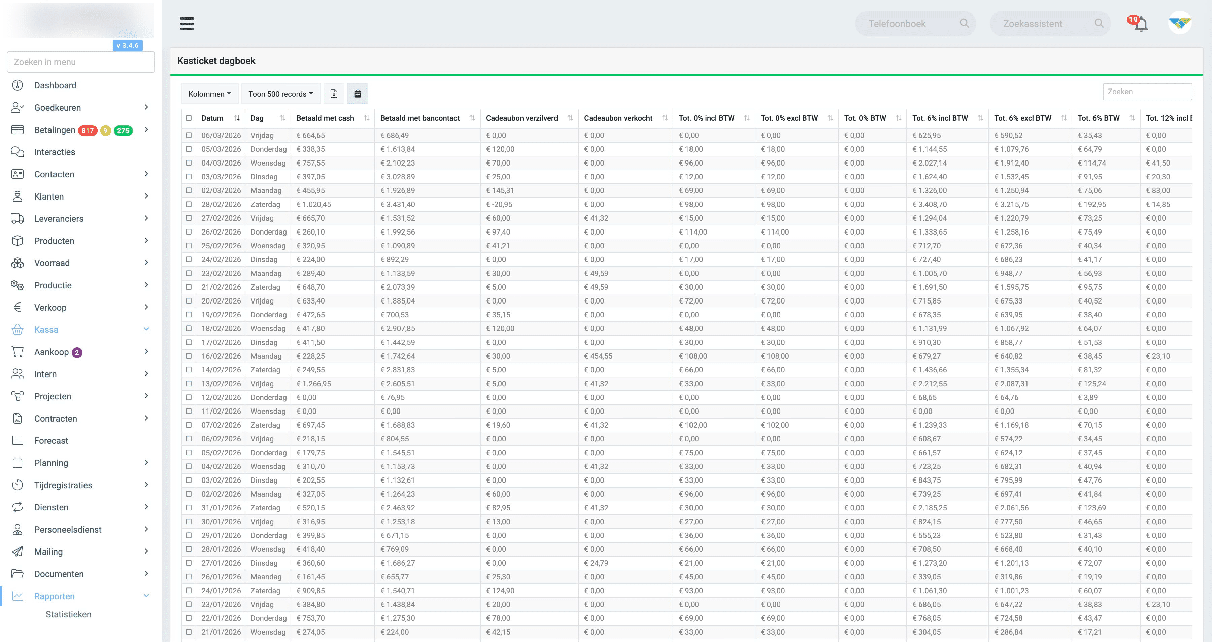Select the checkbox for 28/02/2026

(189, 204)
